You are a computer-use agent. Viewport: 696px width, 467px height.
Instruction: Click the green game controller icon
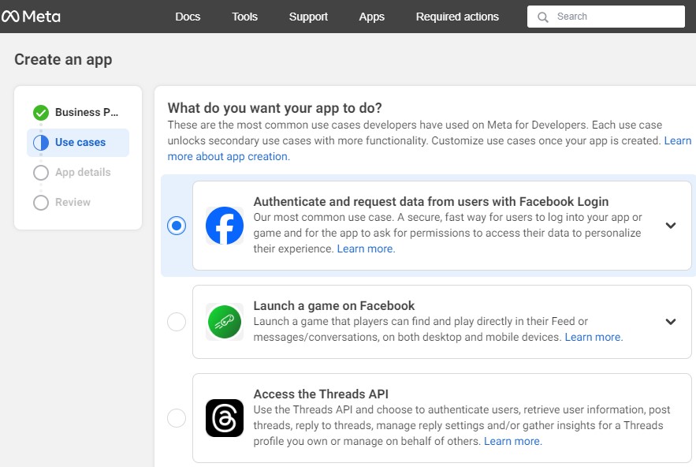point(225,322)
